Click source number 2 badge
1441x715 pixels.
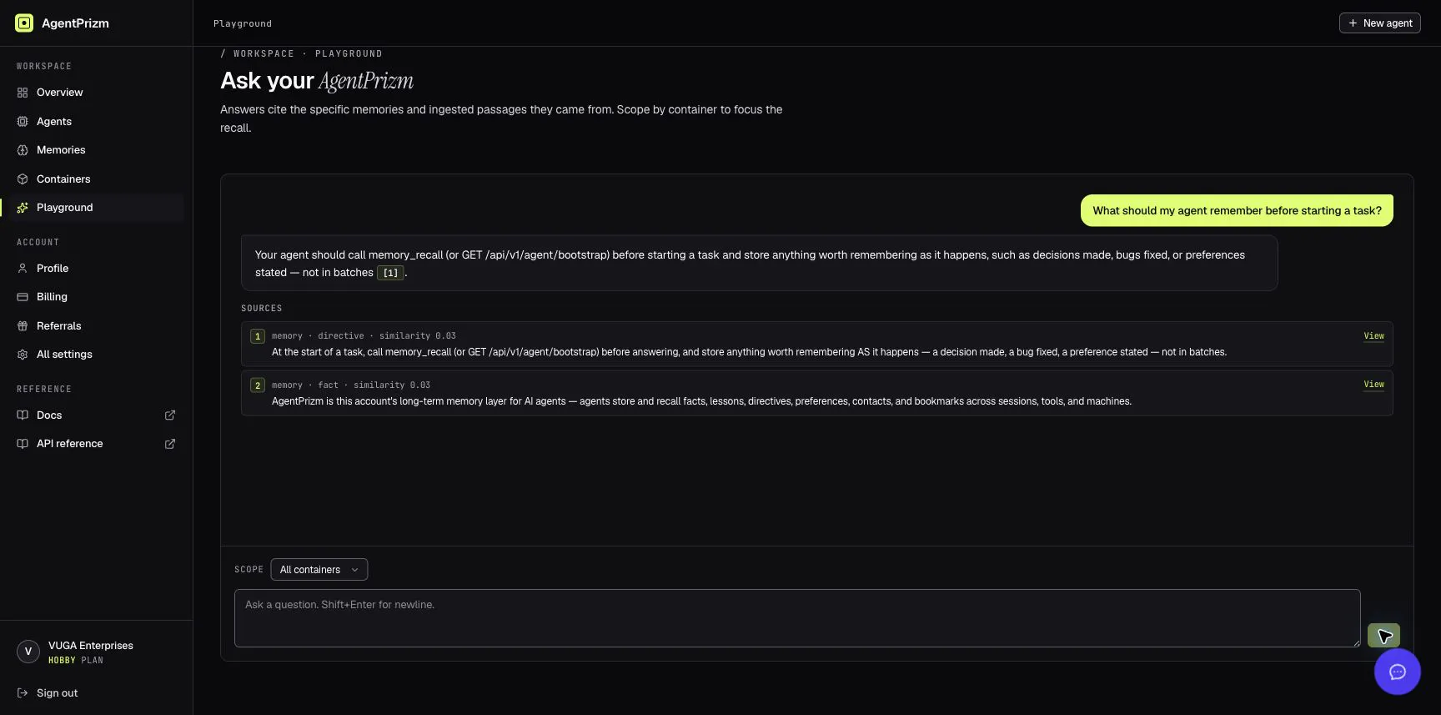coord(258,385)
